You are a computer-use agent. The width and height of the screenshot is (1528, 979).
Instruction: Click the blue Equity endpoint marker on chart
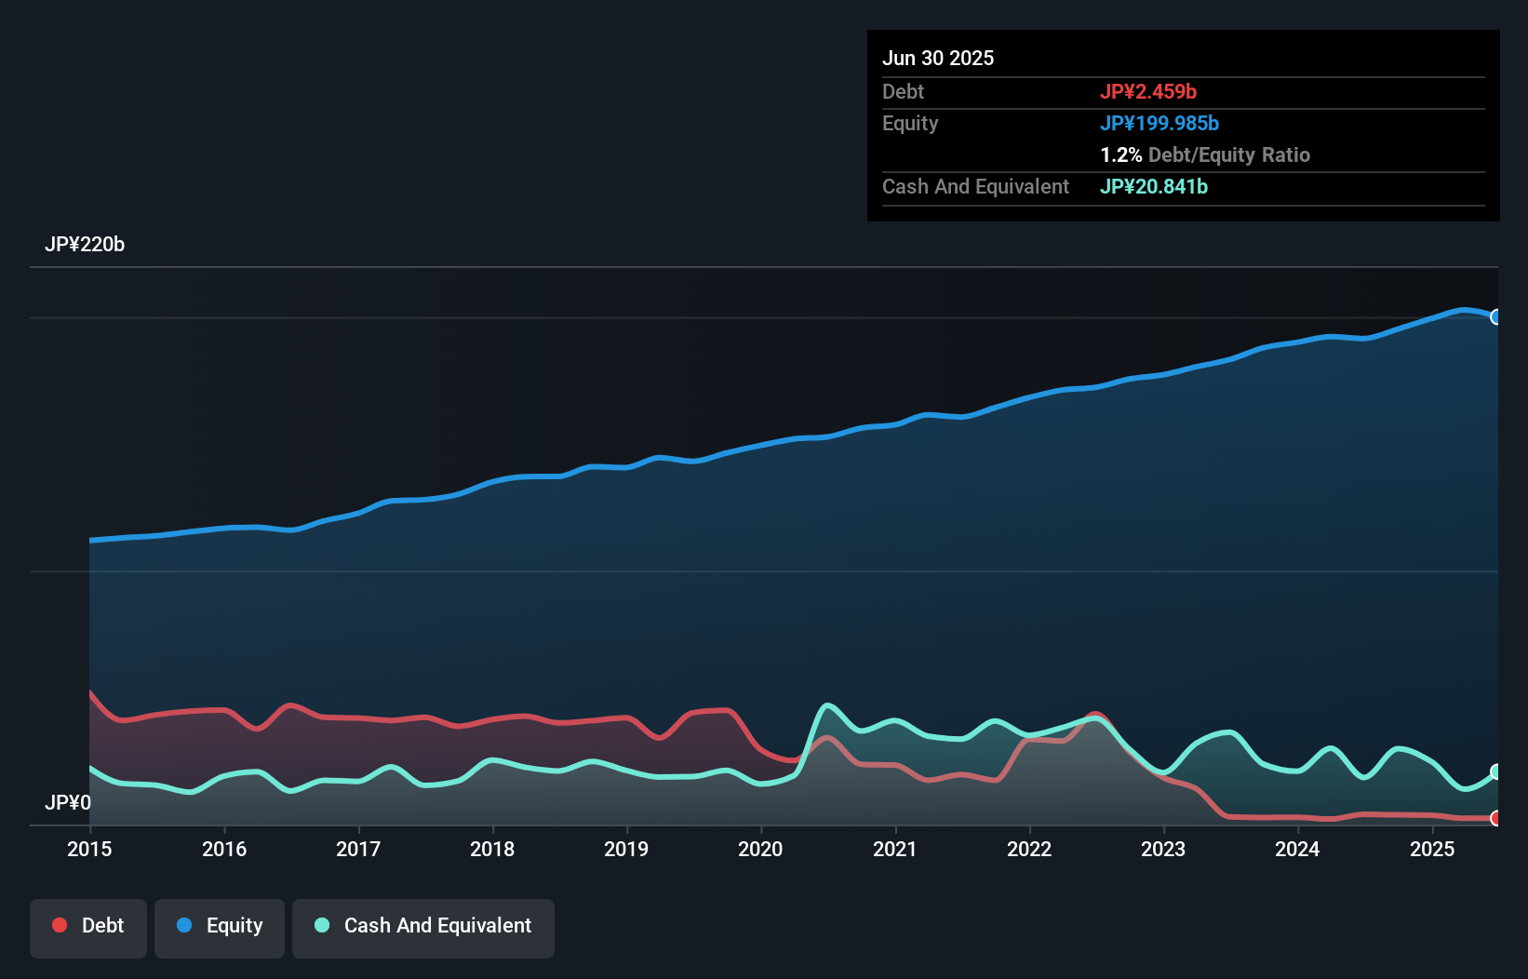pyautogui.click(x=1495, y=317)
